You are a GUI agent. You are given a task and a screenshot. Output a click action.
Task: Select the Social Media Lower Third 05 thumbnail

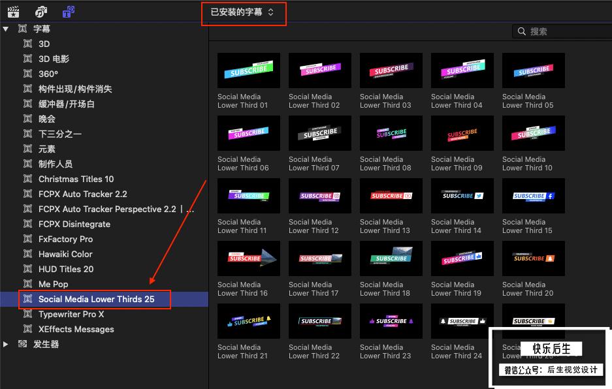coord(534,70)
